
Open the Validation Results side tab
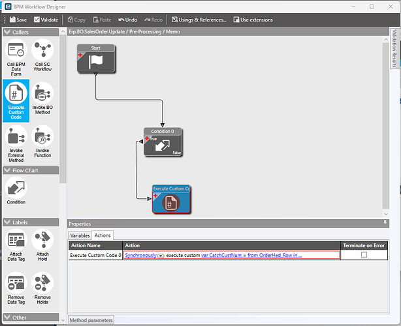[x=394, y=48]
